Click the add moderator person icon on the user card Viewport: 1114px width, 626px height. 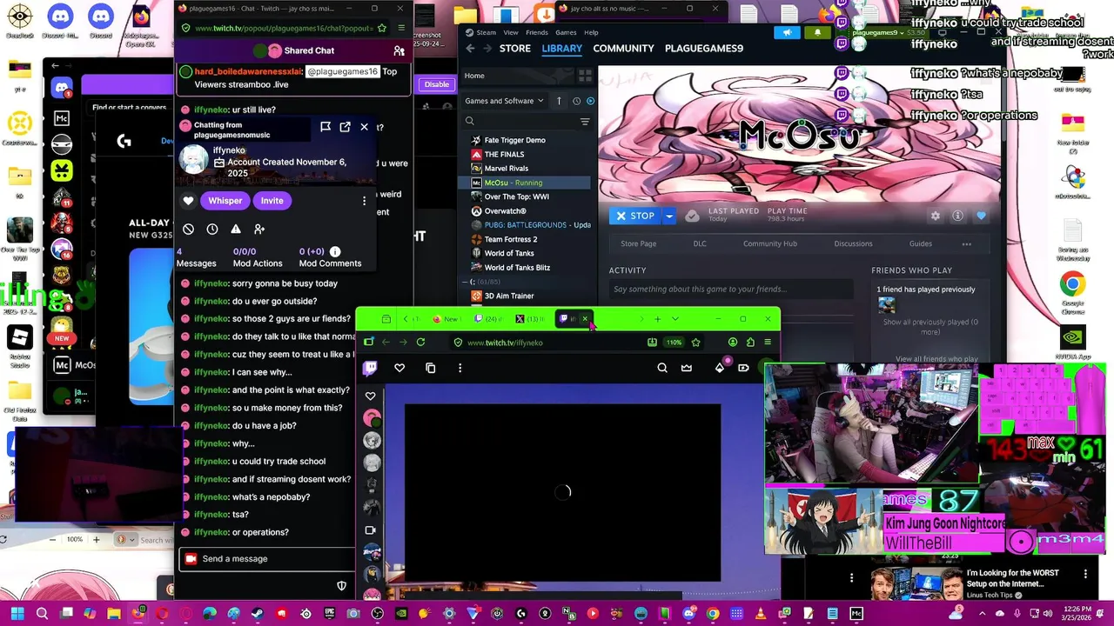tap(259, 230)
